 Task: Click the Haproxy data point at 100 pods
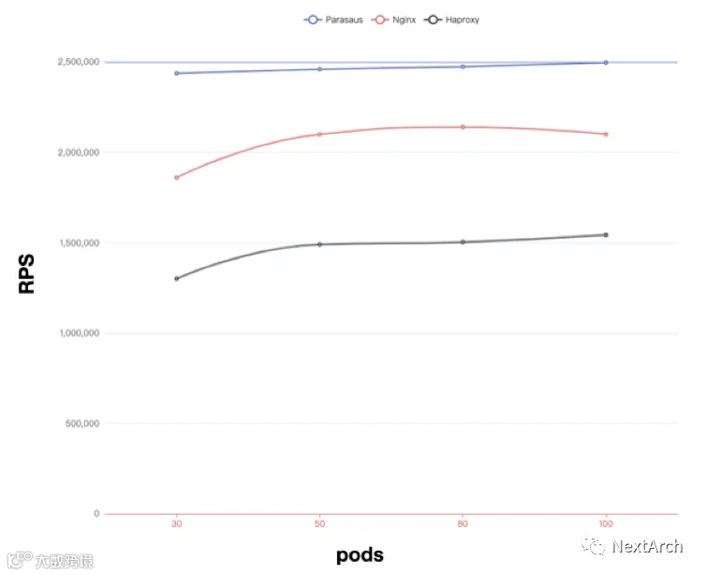tap(606, 235)
